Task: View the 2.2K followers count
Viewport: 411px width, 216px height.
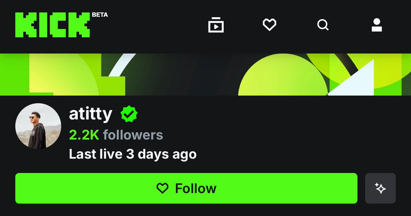Action: [x=116, y=135]
